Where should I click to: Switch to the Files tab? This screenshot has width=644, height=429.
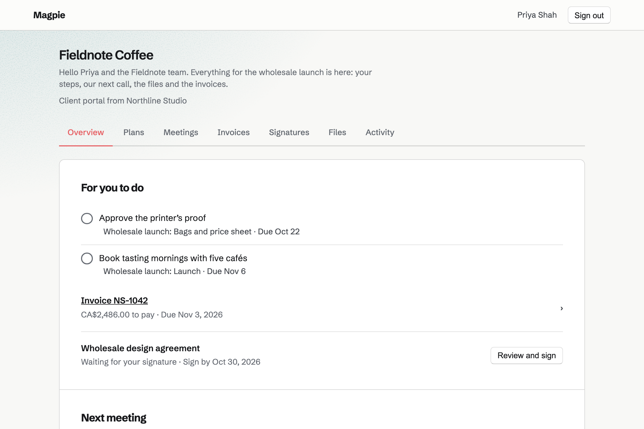click(x=337, y=132)
